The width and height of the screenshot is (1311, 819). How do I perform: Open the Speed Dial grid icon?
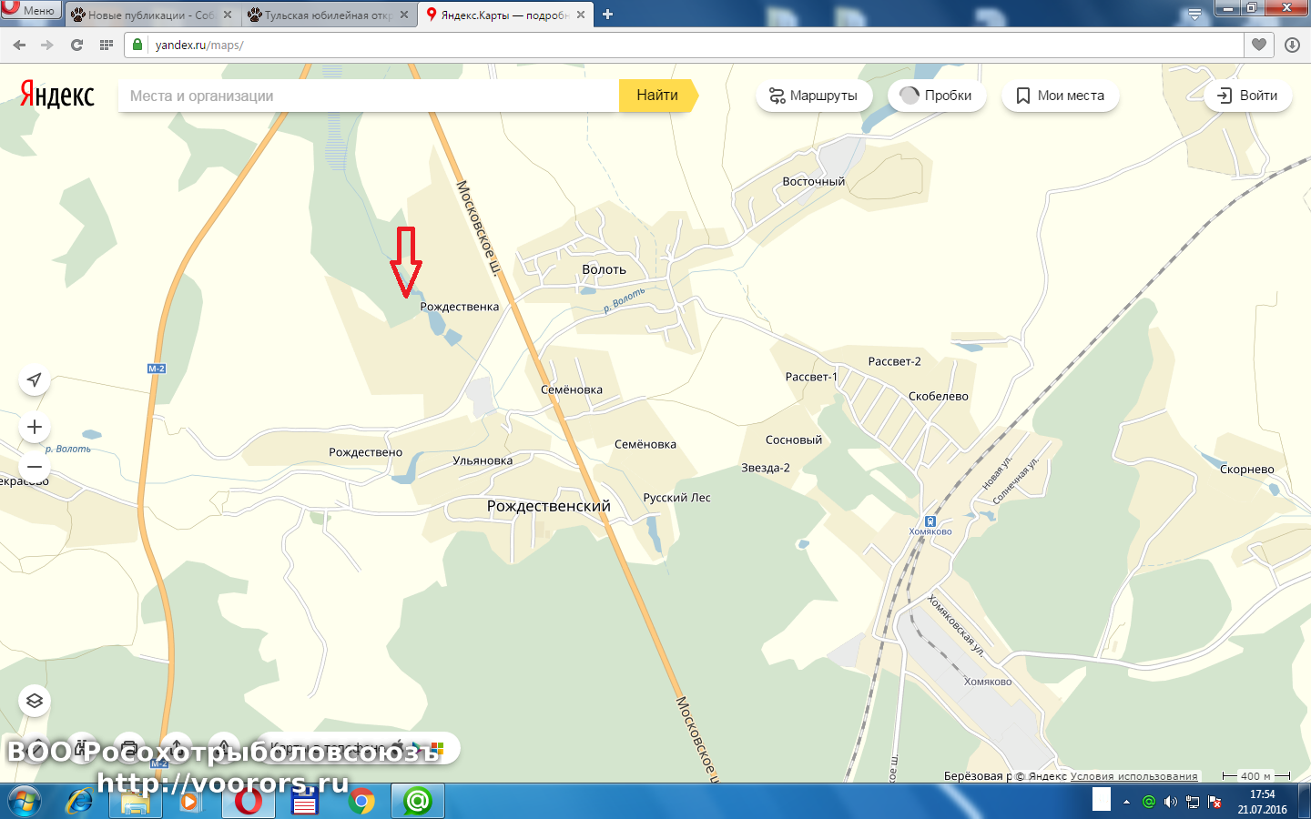[107, 45]
